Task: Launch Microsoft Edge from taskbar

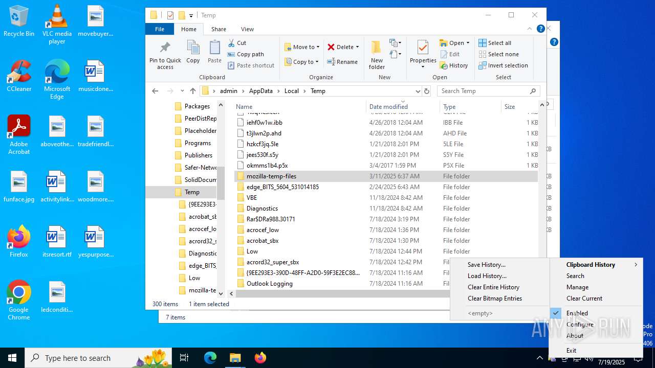Action: click(210, 358)
